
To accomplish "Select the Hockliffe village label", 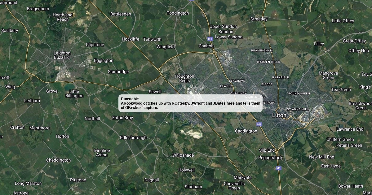I will pos(131,39).
